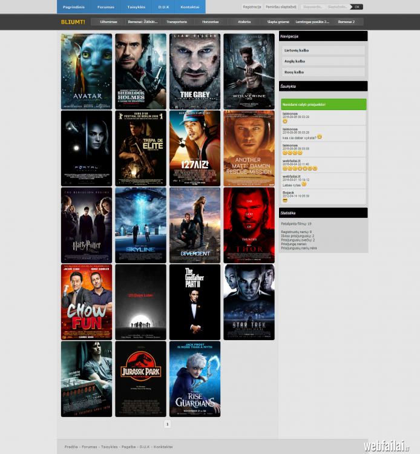The height and width of the screenshot is (454, 420).
Task: Click the Pradžia footer link
Action: [71, 447]
